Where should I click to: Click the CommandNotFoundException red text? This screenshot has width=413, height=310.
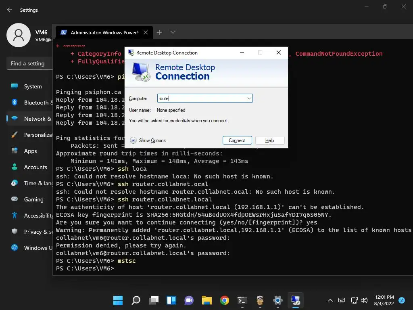(339, 54)
